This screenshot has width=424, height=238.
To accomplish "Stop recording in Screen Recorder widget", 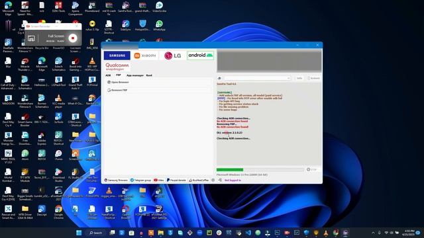I will [72, 38].
